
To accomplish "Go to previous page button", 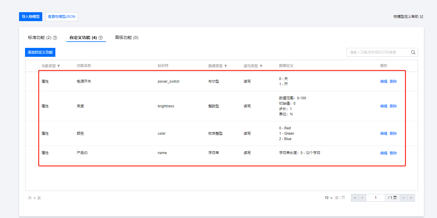I will [362, 198].
